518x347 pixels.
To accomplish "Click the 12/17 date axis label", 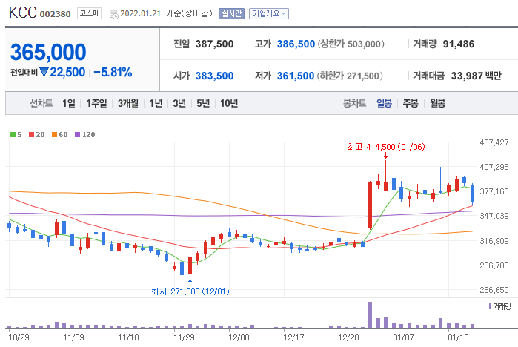I will (x=293, y=337).
